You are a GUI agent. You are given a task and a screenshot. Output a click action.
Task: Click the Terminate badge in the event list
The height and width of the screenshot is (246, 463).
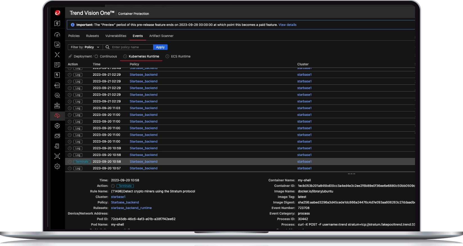click(x=82, y=162)
